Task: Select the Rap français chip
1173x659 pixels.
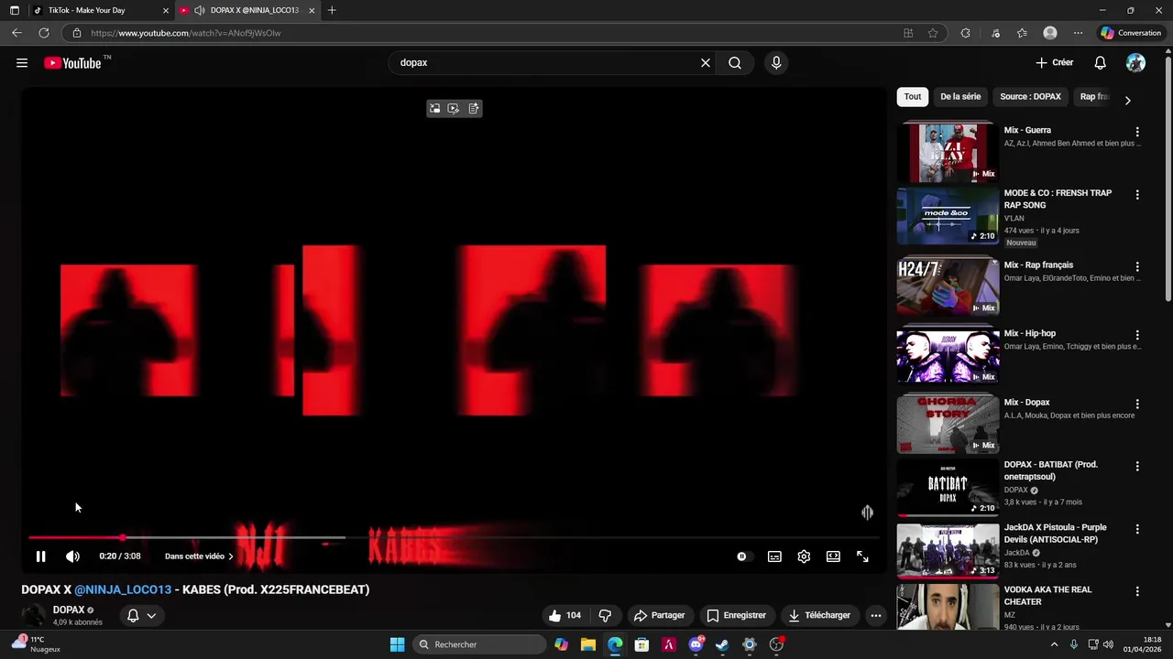Action: 1095,97
